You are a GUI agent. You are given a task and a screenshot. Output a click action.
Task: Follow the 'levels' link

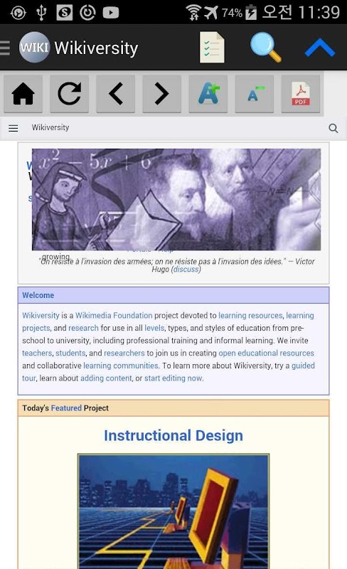154,328
